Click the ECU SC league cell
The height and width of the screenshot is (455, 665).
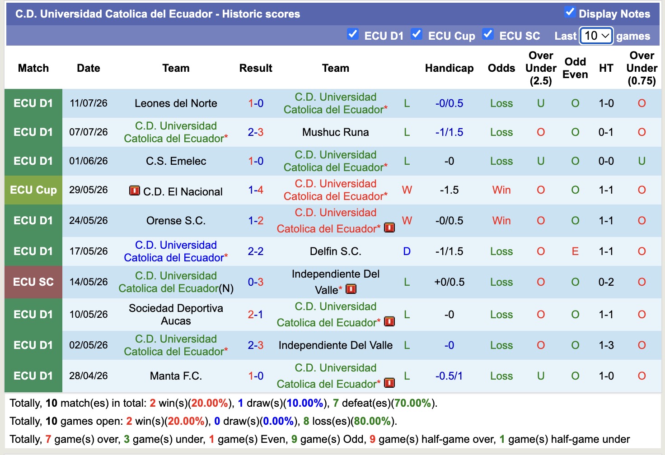[33, 282]
